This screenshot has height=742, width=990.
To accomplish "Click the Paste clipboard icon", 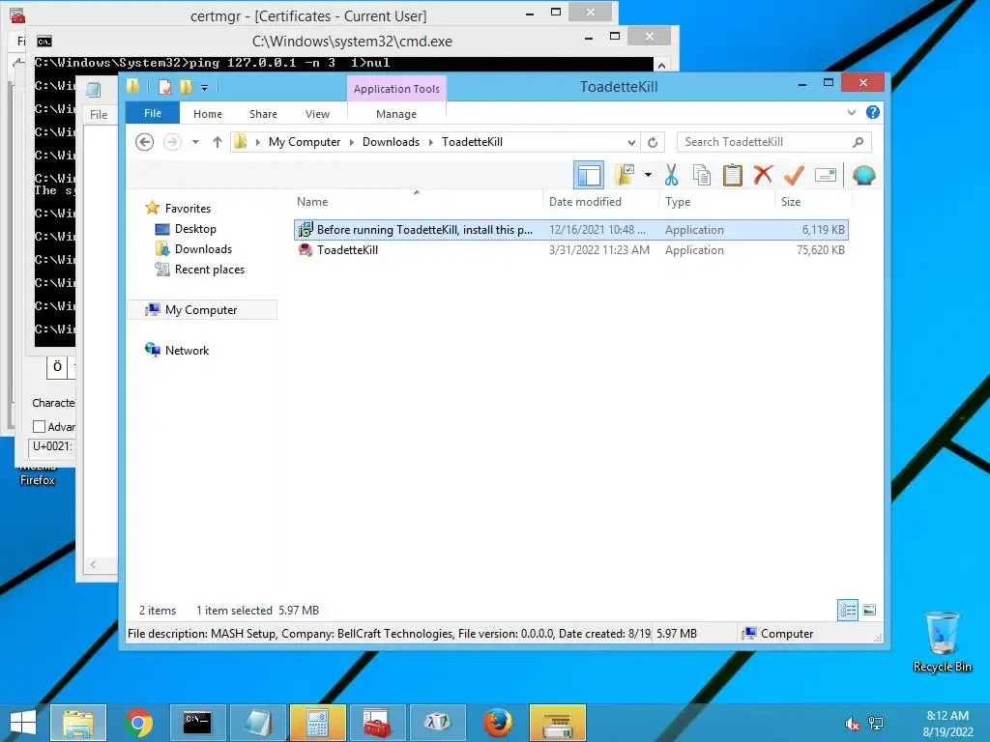I will click(x=733, y=175).
